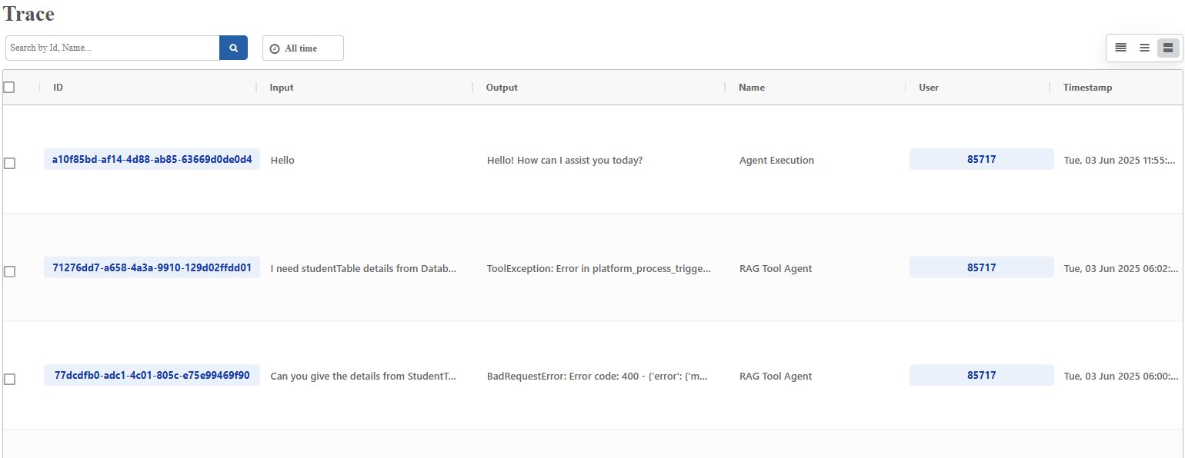Click the 'Can you give the details' input cell
Screen dimensions: 1185x458
tap(363, 377)
